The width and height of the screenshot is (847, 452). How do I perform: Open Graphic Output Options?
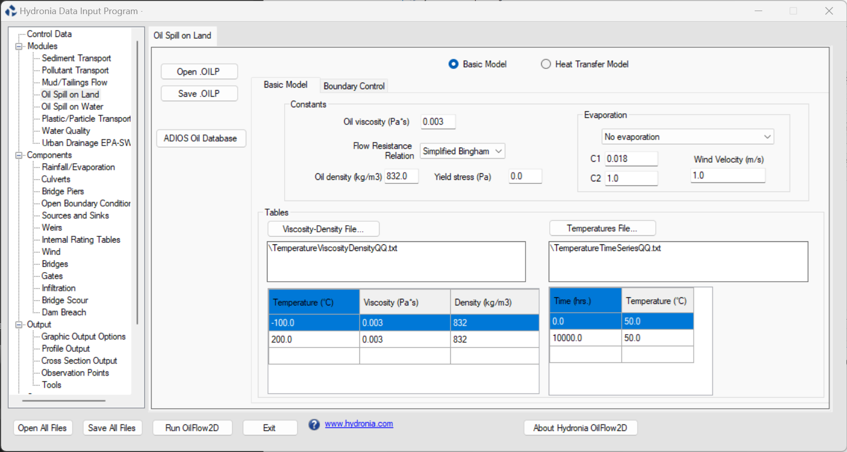pyautogui.click(x=83, y=336)
